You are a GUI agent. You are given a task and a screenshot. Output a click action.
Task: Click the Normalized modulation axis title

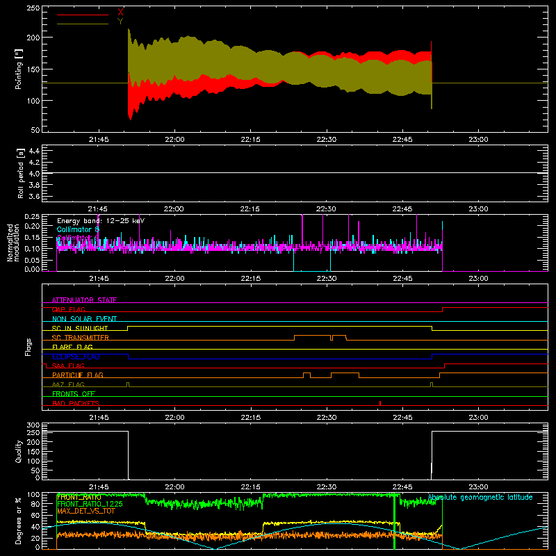pos(13,243)
